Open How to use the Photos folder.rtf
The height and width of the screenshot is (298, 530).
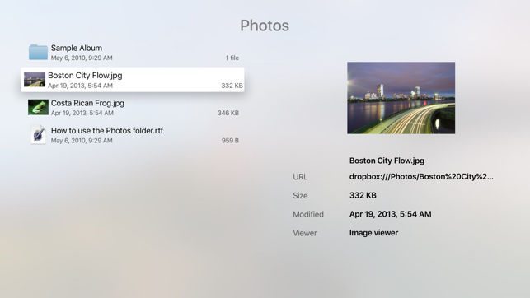107,130
